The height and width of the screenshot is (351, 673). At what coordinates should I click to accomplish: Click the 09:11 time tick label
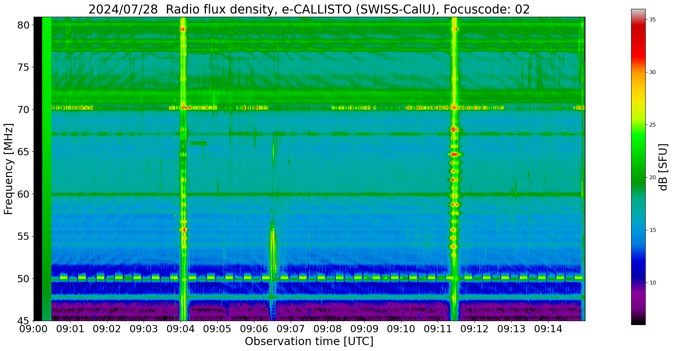pos(438,329)
